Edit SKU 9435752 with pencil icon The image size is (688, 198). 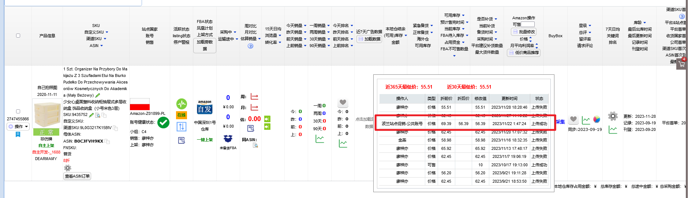click(x=91, y=115)
